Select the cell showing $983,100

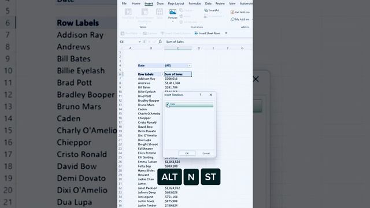(x=178, y=166)
